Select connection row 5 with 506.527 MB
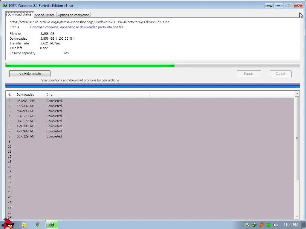This screenshot has height=229, width=306. tap(150, 121)
